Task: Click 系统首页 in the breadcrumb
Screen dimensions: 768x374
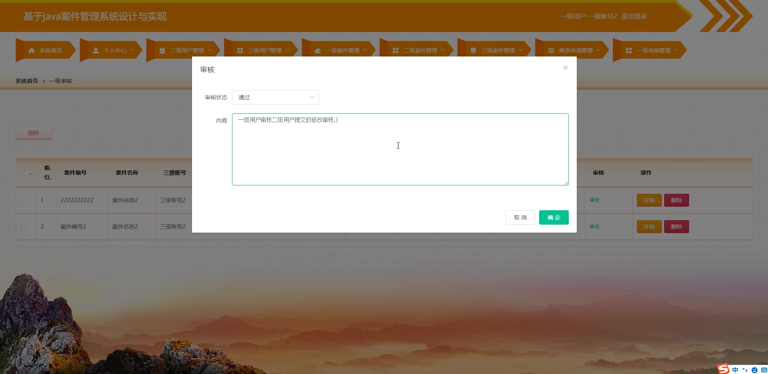Action: click(x=27, y=81)
